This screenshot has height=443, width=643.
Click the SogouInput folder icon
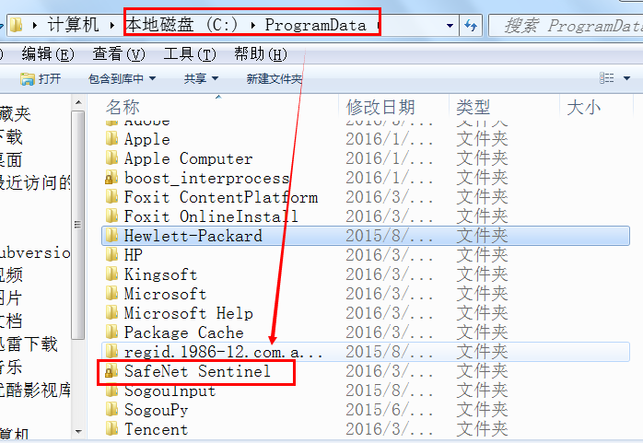click(x=111, y=391)
